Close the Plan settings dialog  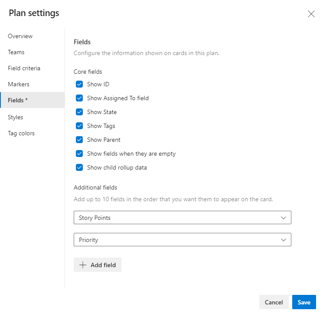(x=311, y=14)
